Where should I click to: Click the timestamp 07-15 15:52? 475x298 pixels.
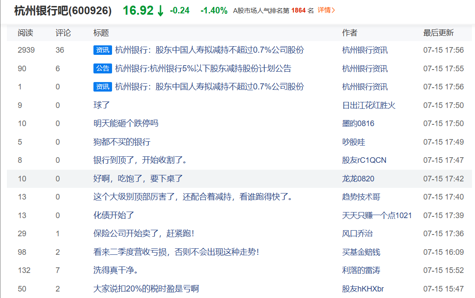pos(443,270)
